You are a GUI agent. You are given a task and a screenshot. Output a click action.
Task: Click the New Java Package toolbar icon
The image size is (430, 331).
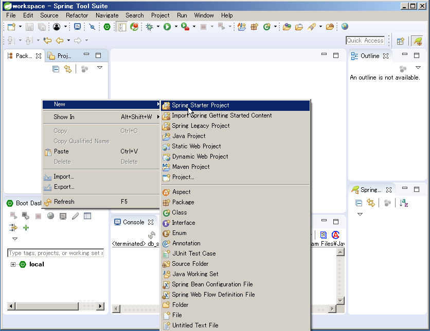255,27
